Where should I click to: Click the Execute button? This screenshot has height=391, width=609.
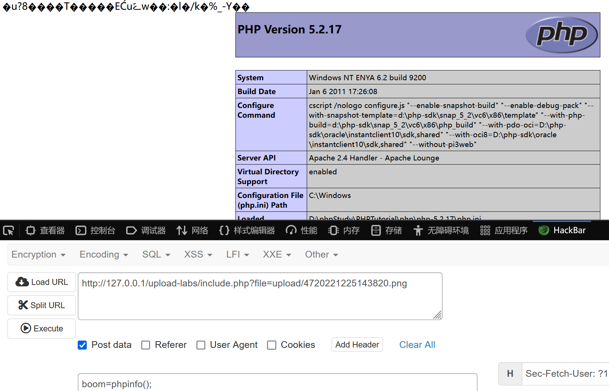[42, 328]
